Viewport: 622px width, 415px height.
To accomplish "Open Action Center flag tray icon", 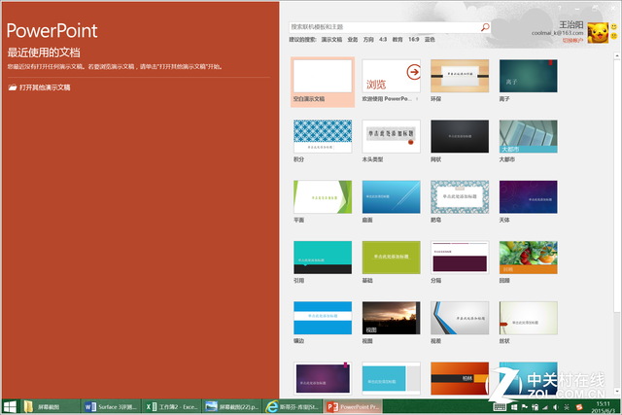I will click(x=525, y=407).
